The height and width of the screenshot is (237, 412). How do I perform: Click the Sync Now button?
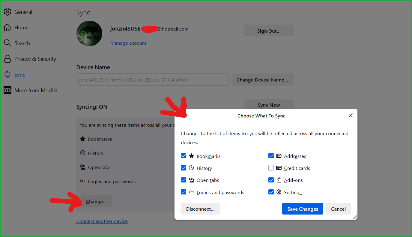click(269, 105)
